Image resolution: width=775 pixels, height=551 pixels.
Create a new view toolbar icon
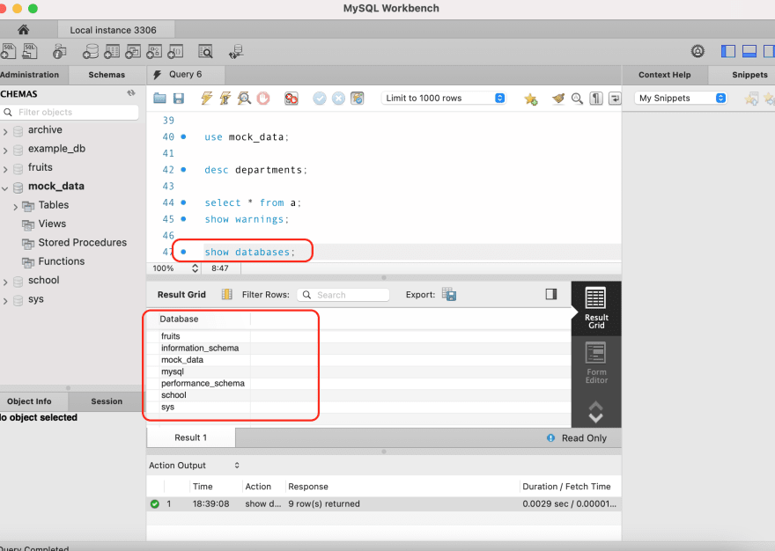(x=133, y=51)
